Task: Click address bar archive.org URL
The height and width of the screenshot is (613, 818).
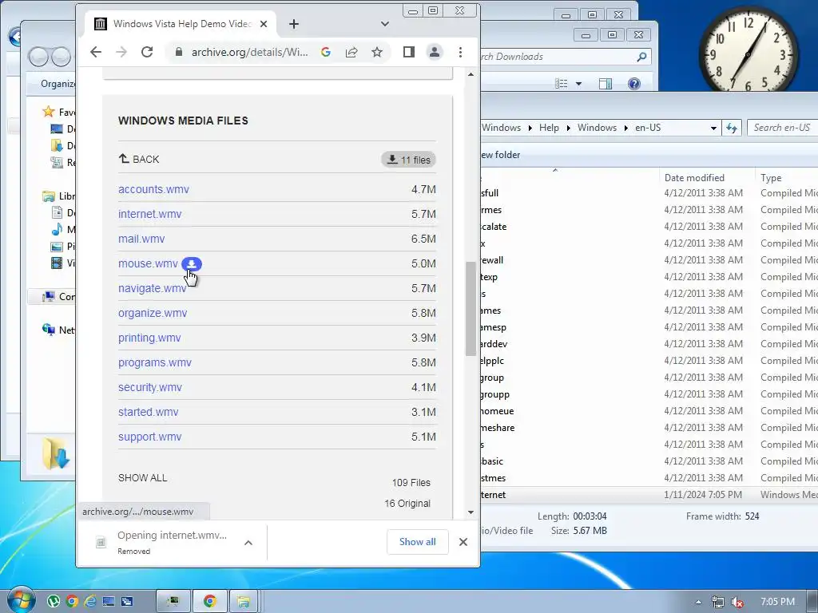Action: [249, 52]
